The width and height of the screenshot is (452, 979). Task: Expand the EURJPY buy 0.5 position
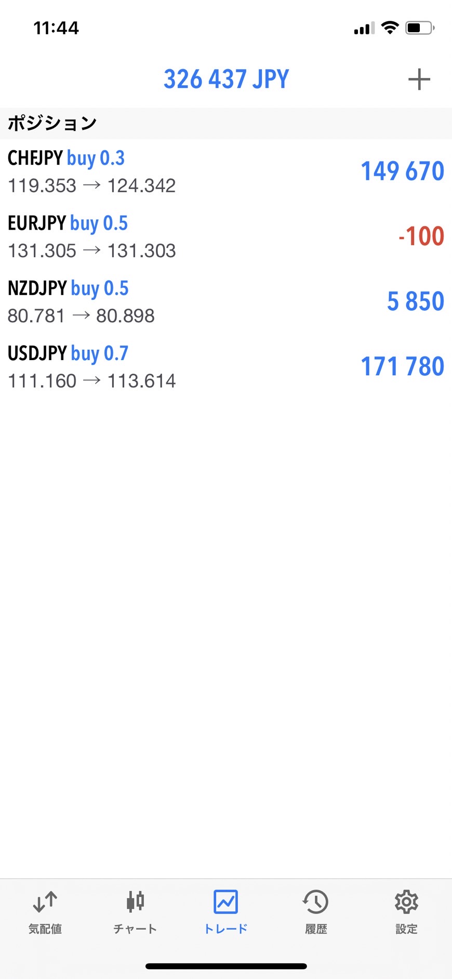[x=226, y=237]
